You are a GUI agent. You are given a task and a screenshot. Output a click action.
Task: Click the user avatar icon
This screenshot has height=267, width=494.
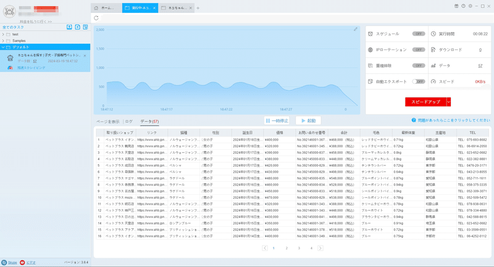(x=9, y=12)
